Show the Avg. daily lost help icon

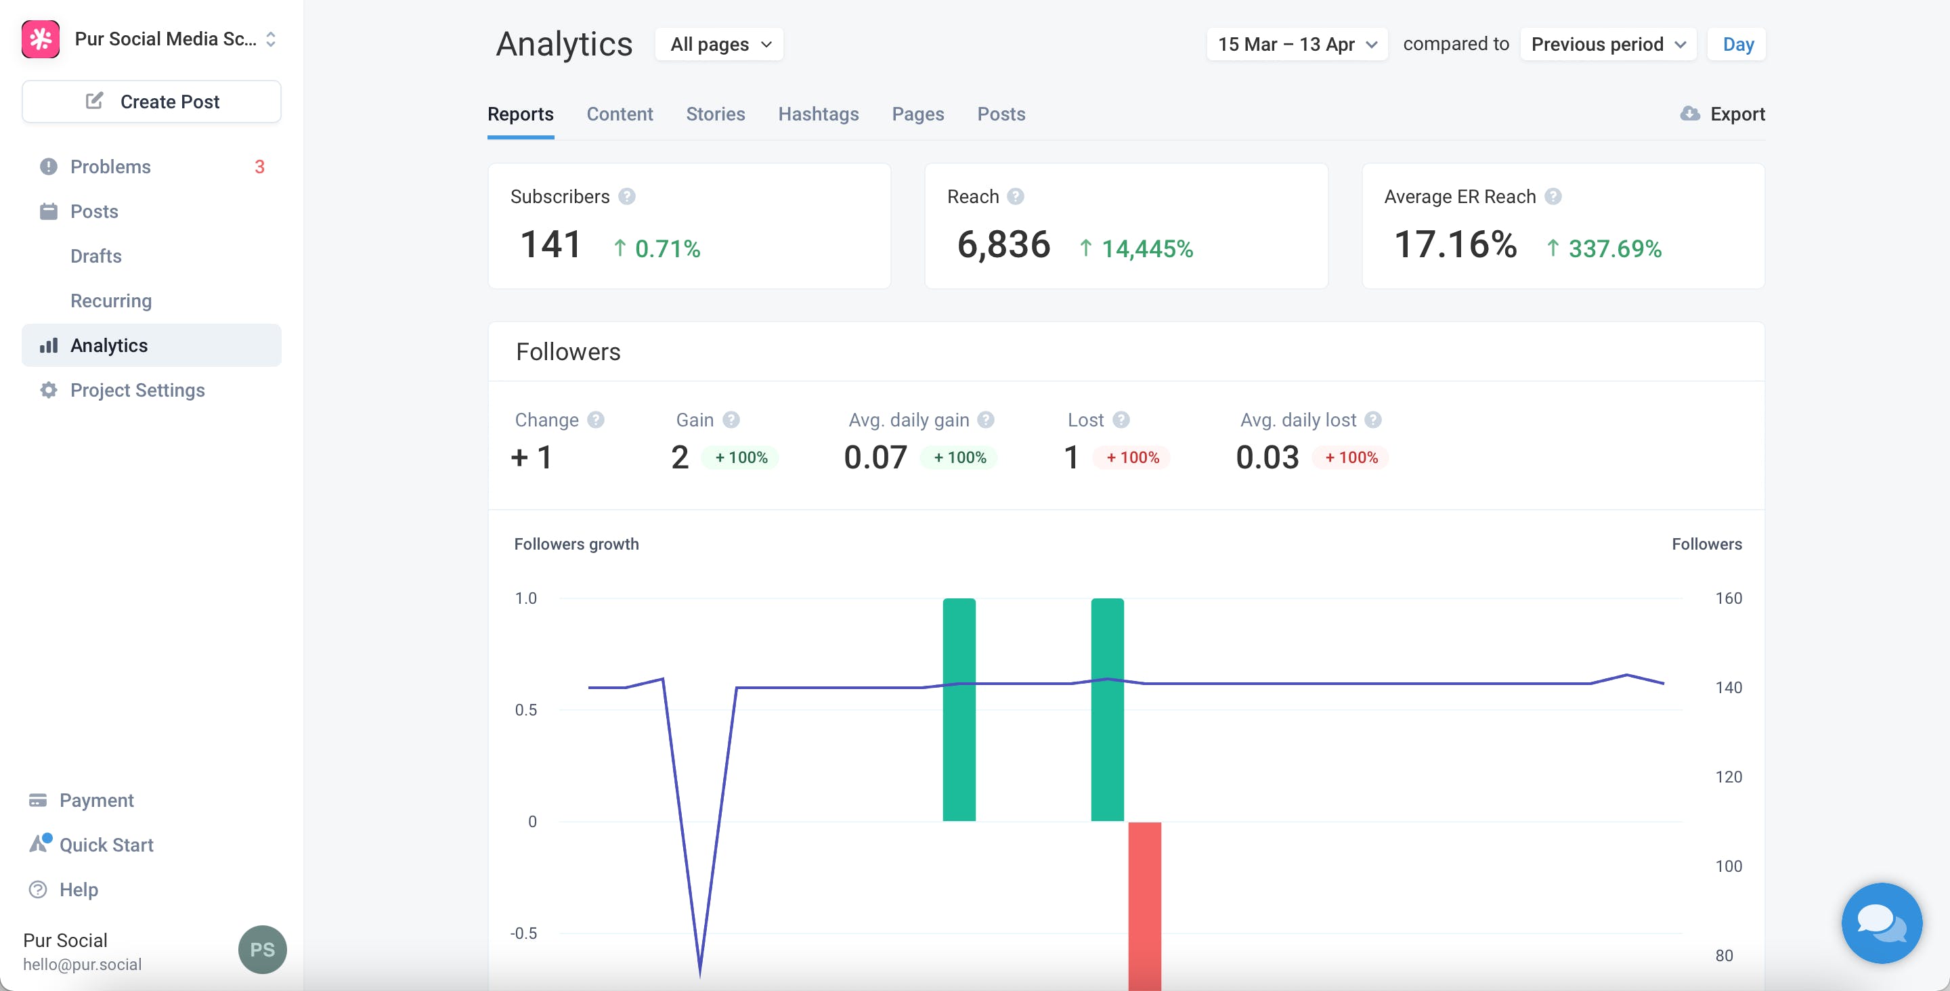[1373, 420]
